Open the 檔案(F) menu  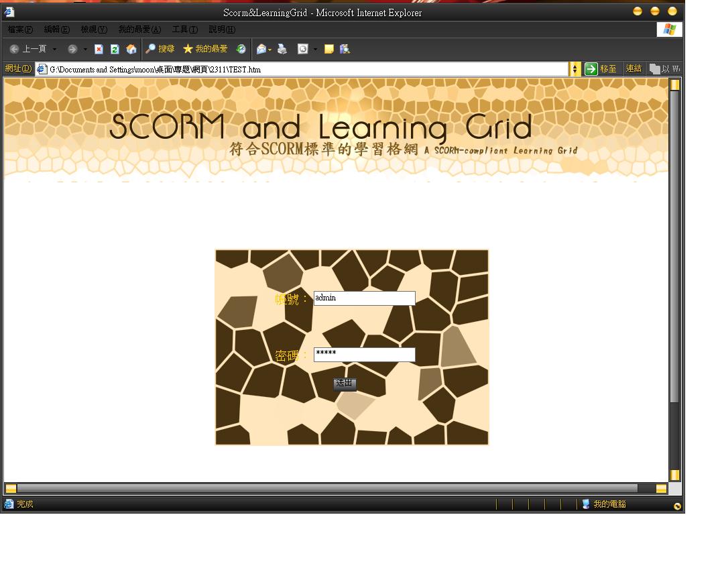tap(20, 30)
